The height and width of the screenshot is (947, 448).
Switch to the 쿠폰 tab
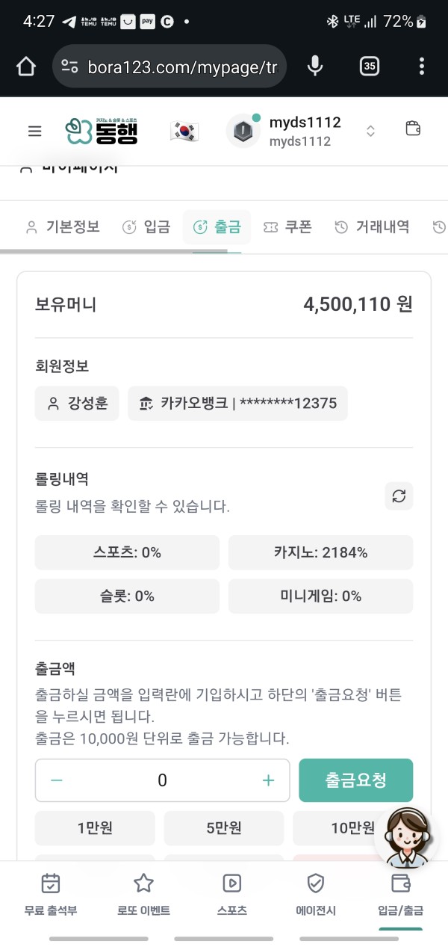point(287,226)
